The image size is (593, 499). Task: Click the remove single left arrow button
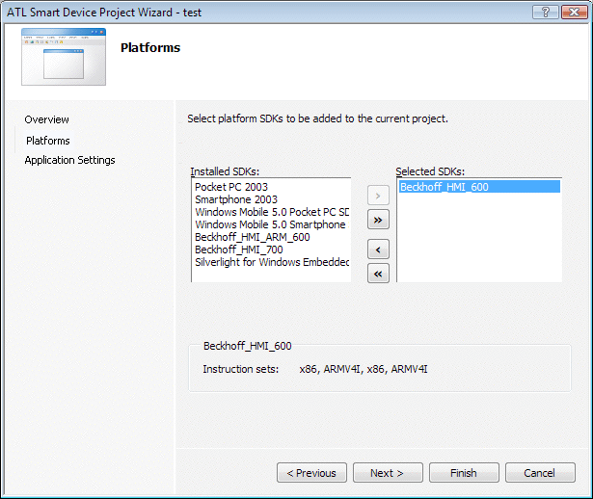(379, 249)
